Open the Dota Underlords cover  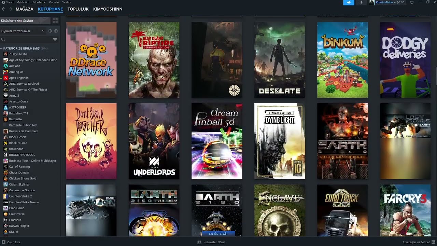tap(154, 141)
